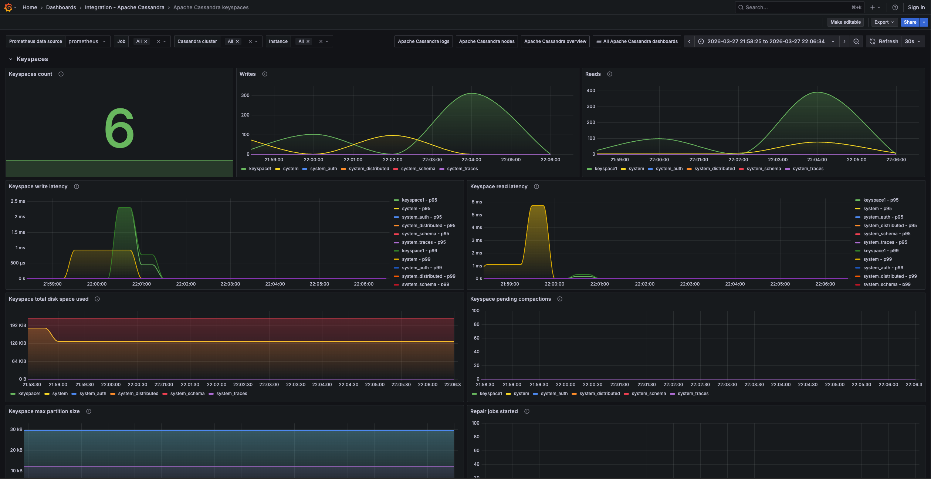Go to Dashboards in breadcrumb
The height and width of the screenshot is (479, 931).
click(x=61, y=7)
